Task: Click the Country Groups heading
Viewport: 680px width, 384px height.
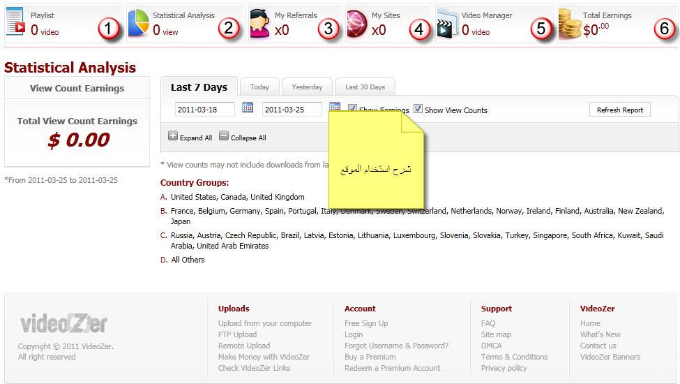Action: (x=195, y=183)
